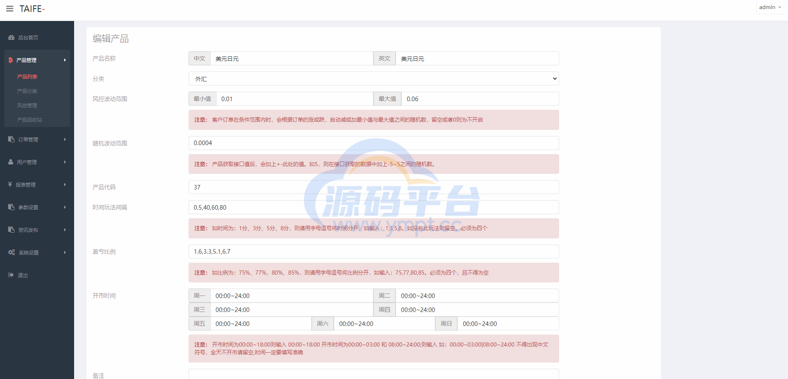Image resolution: width=788 pixels, height=379 pixels.
Task: Expand the 报表管理 arrow
Action: (x=65, y=185)
